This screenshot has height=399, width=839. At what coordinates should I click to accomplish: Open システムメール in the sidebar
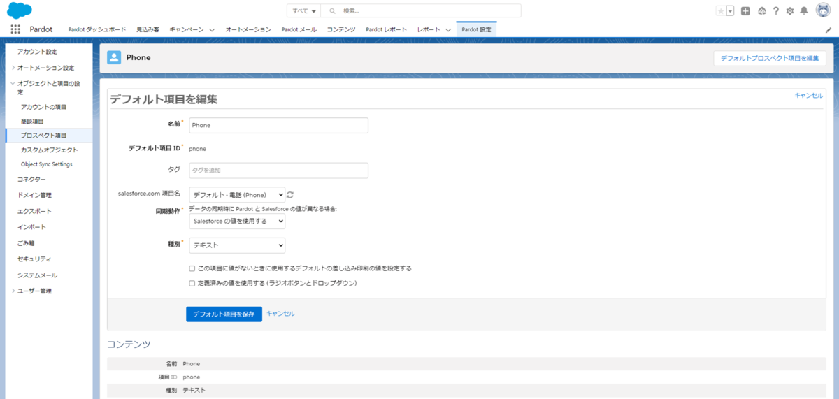(x=37, y=275)
